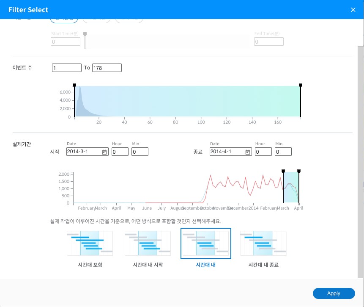Screen dimensions: 364x307
Task: Click the start Min input field
Action: coord(140,152)
